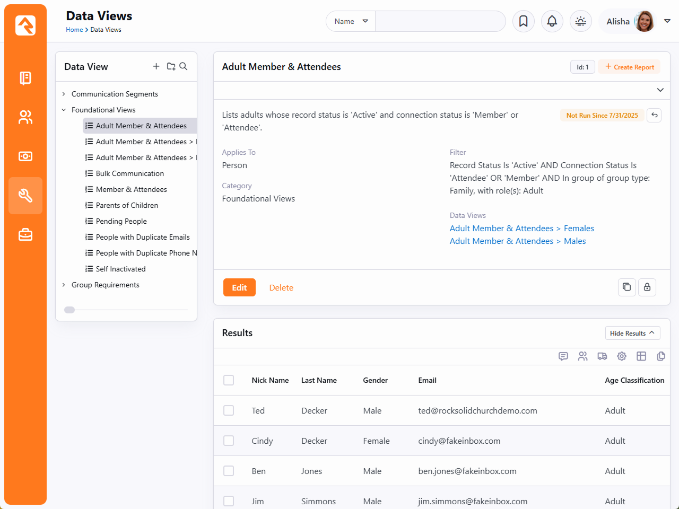Screen dimensions: 679x509
Task: Click the bookmark icon in the header
Action: click(x=523, y=21)
